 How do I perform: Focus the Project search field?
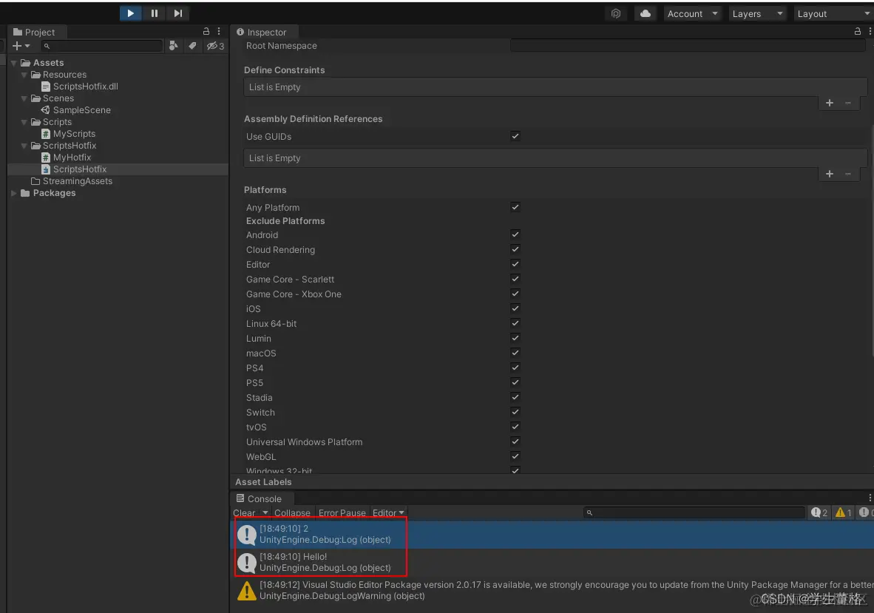(102, 47)
